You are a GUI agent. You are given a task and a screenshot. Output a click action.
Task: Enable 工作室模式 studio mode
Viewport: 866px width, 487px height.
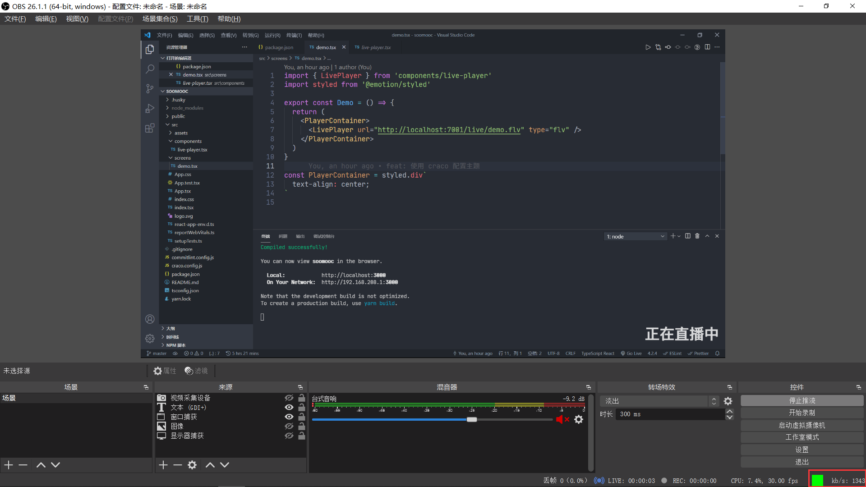click(802, 437)
